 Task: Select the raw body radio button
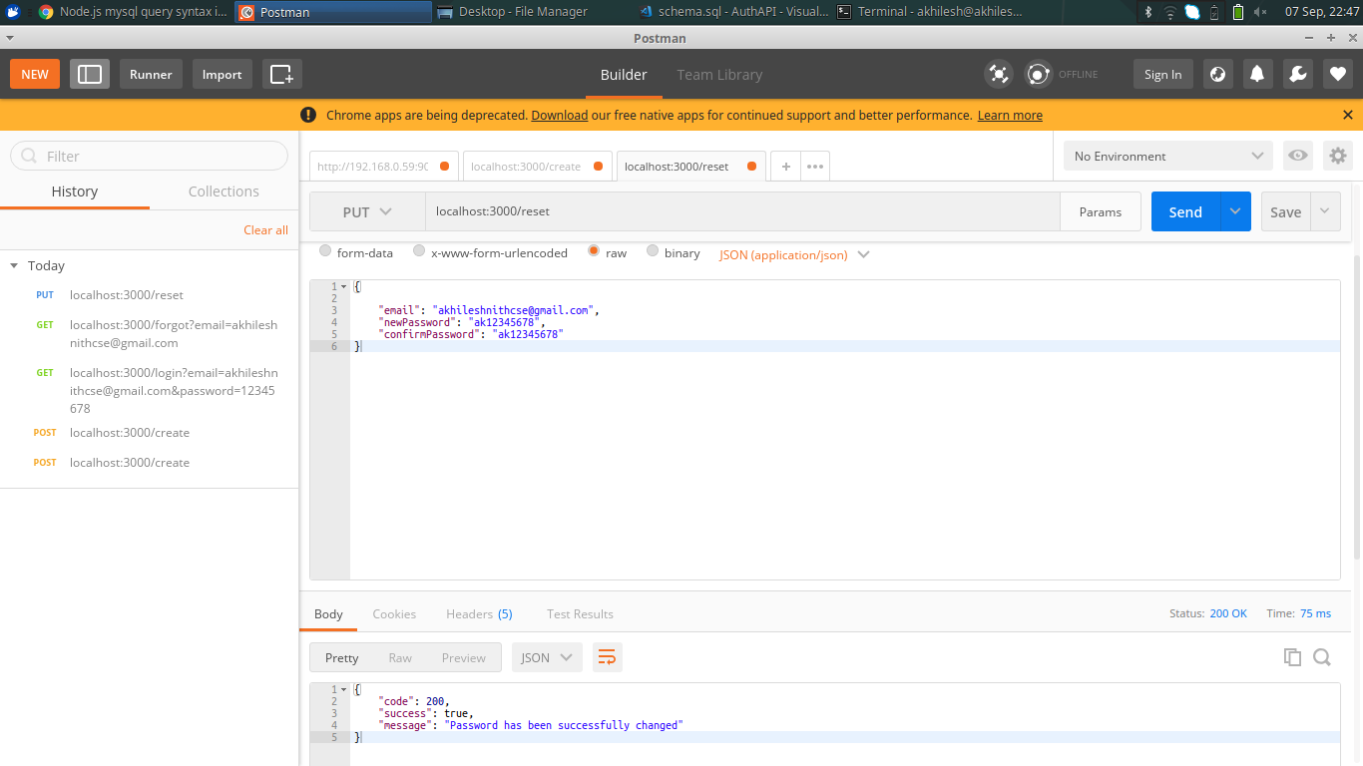tap(594, 251)
